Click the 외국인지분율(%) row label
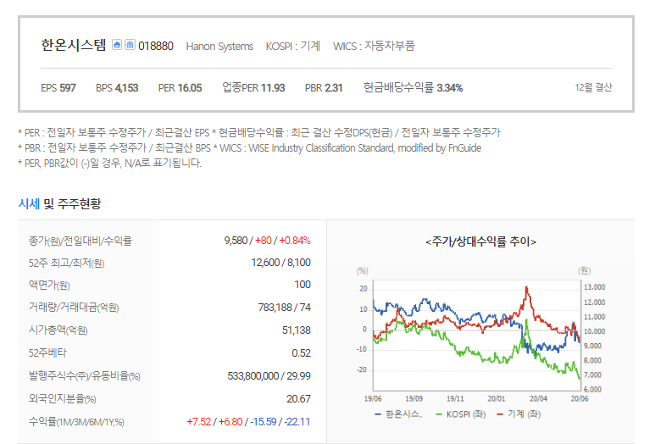This screenshot has height=444, width=655. click(x=62, y=399)
